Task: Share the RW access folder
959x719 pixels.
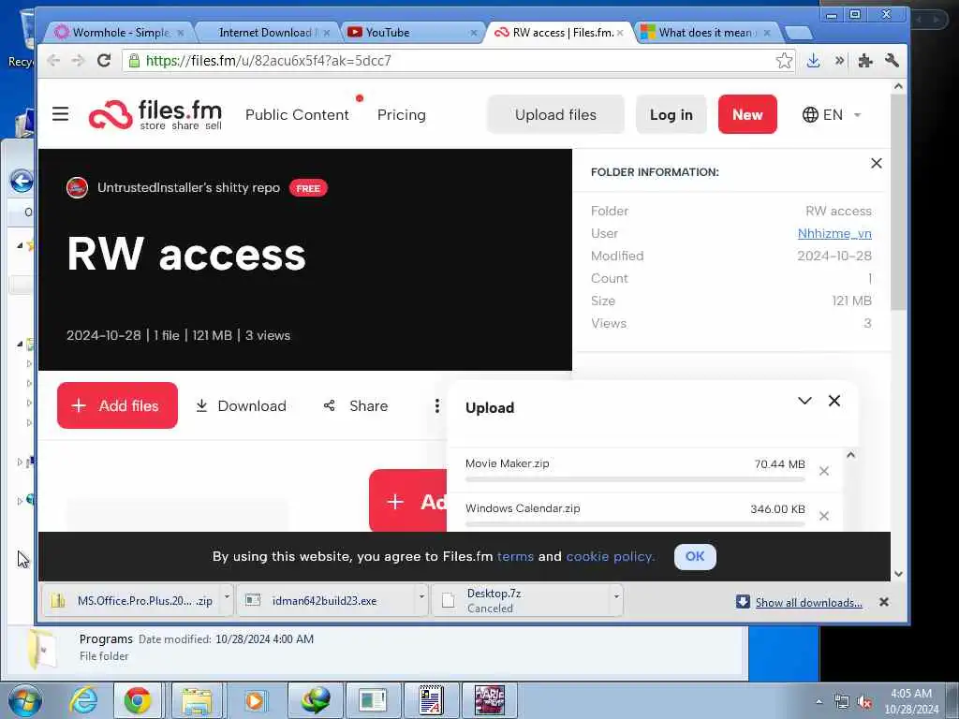Action: (355, 406)
